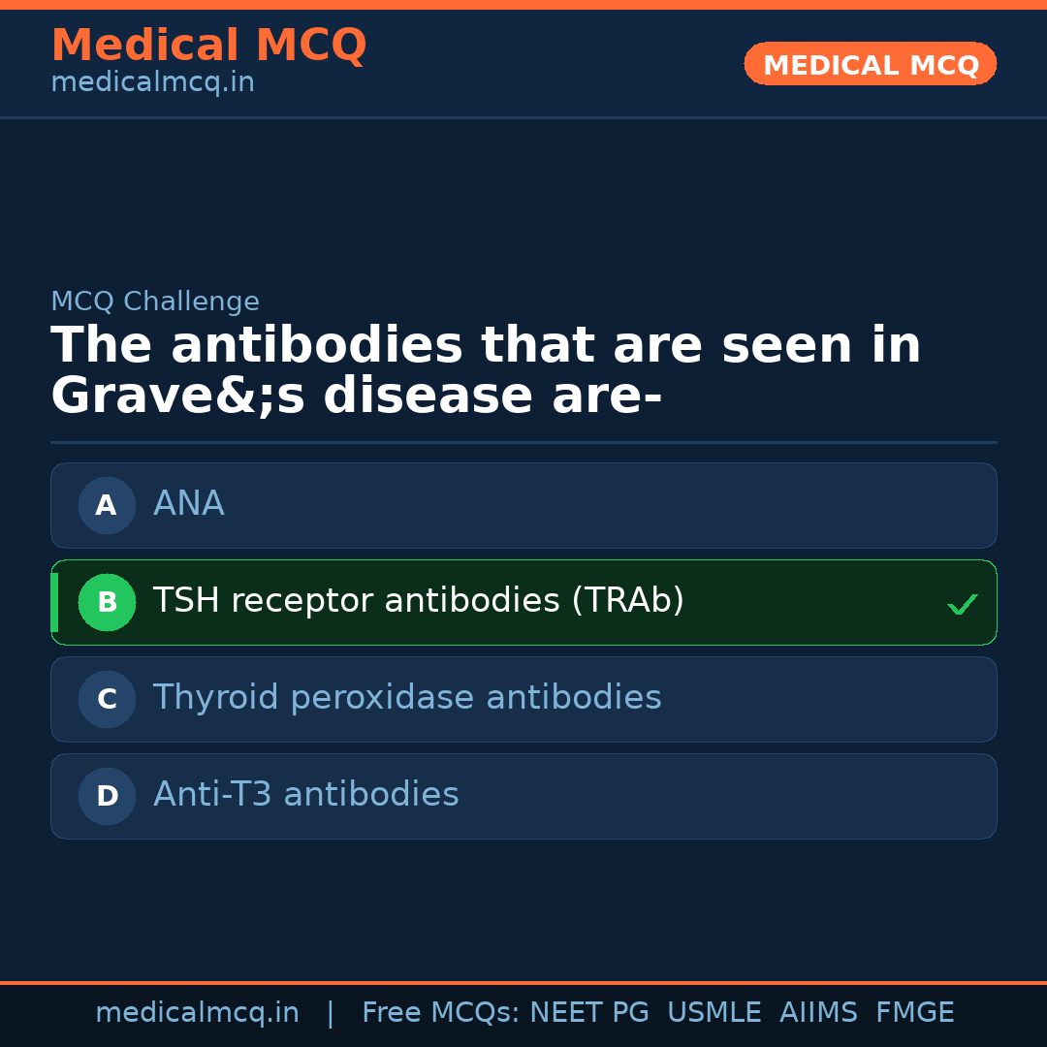Click the MCQ Challenge label
This screenshot has width=1047, height=1047.
155,301
